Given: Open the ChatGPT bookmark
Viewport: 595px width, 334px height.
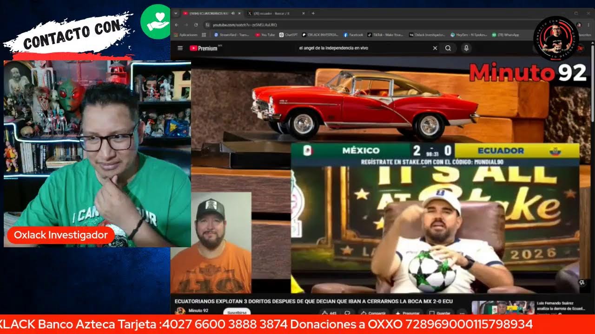Looking at the screenshot, I should coord(288,35).
